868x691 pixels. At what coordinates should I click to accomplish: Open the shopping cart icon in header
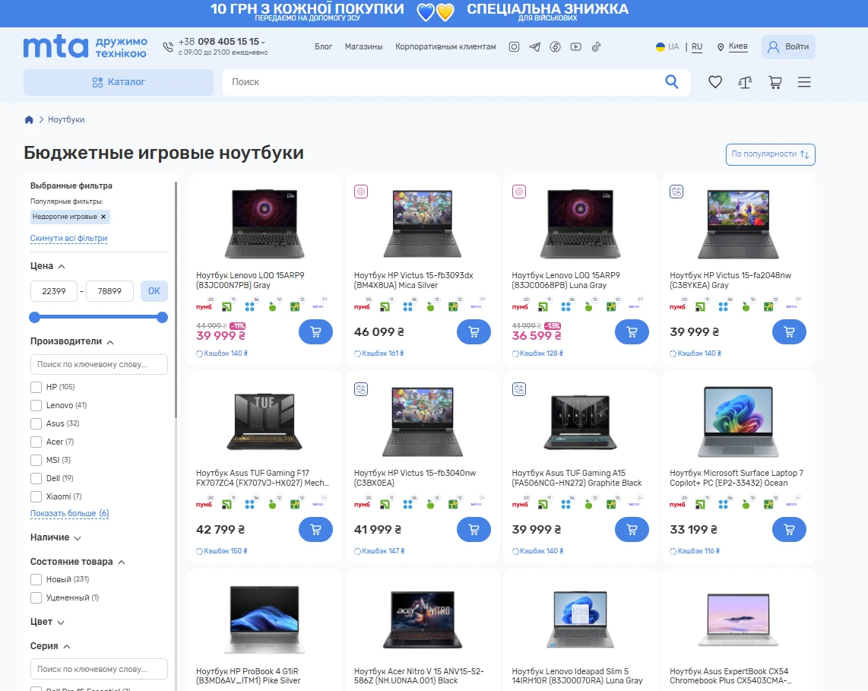pyautogui.click(x=775, y=83)
